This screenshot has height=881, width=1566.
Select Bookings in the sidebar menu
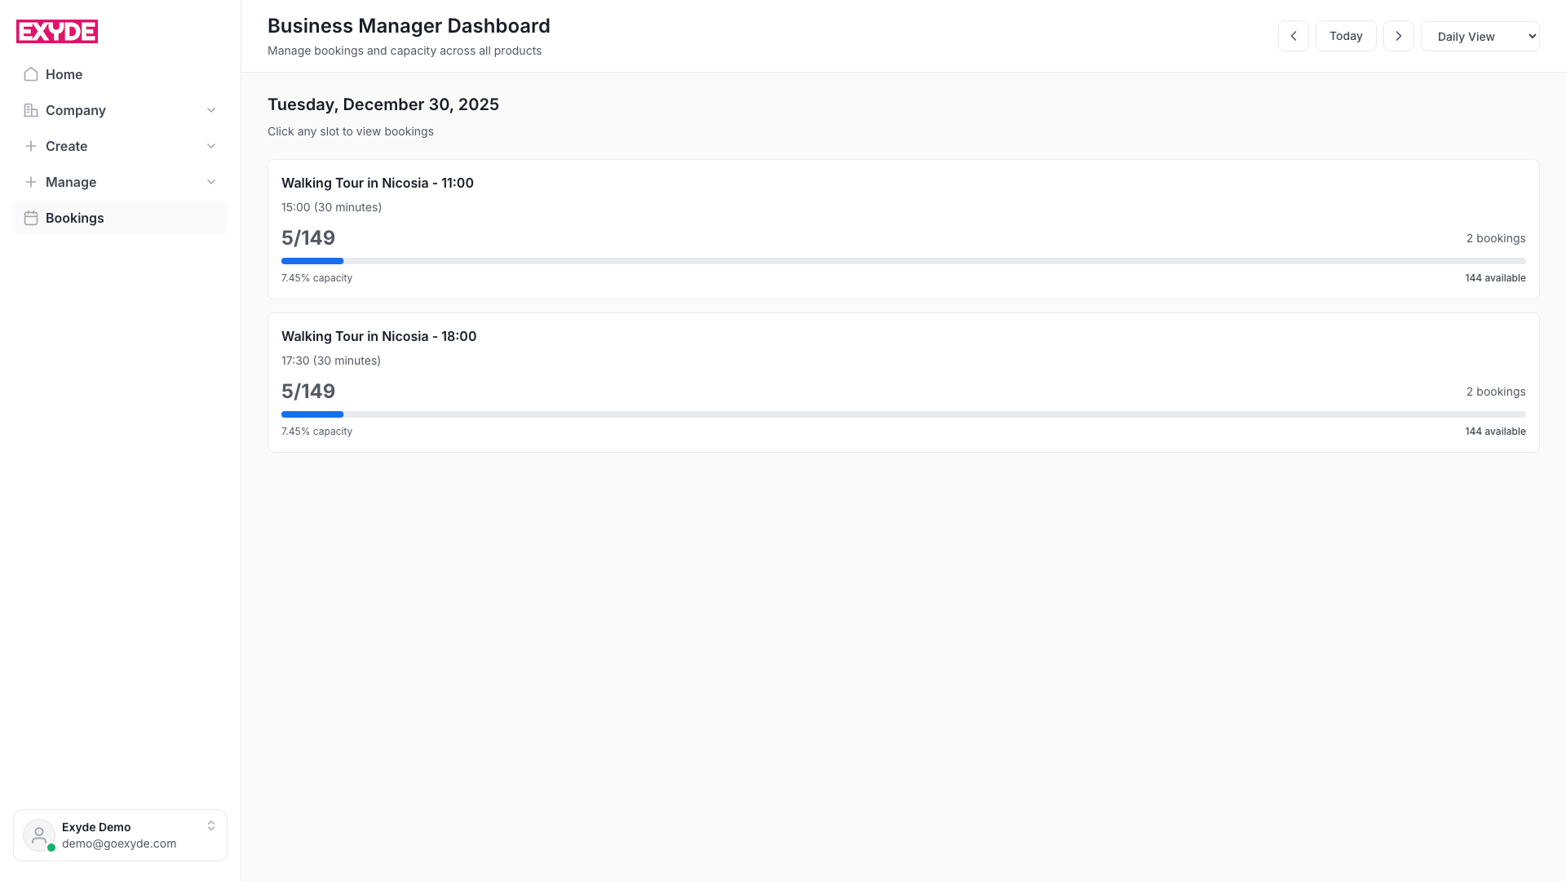(x=74, y=218)
